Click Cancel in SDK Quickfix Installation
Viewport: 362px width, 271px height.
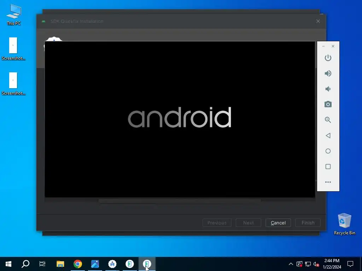278,223
